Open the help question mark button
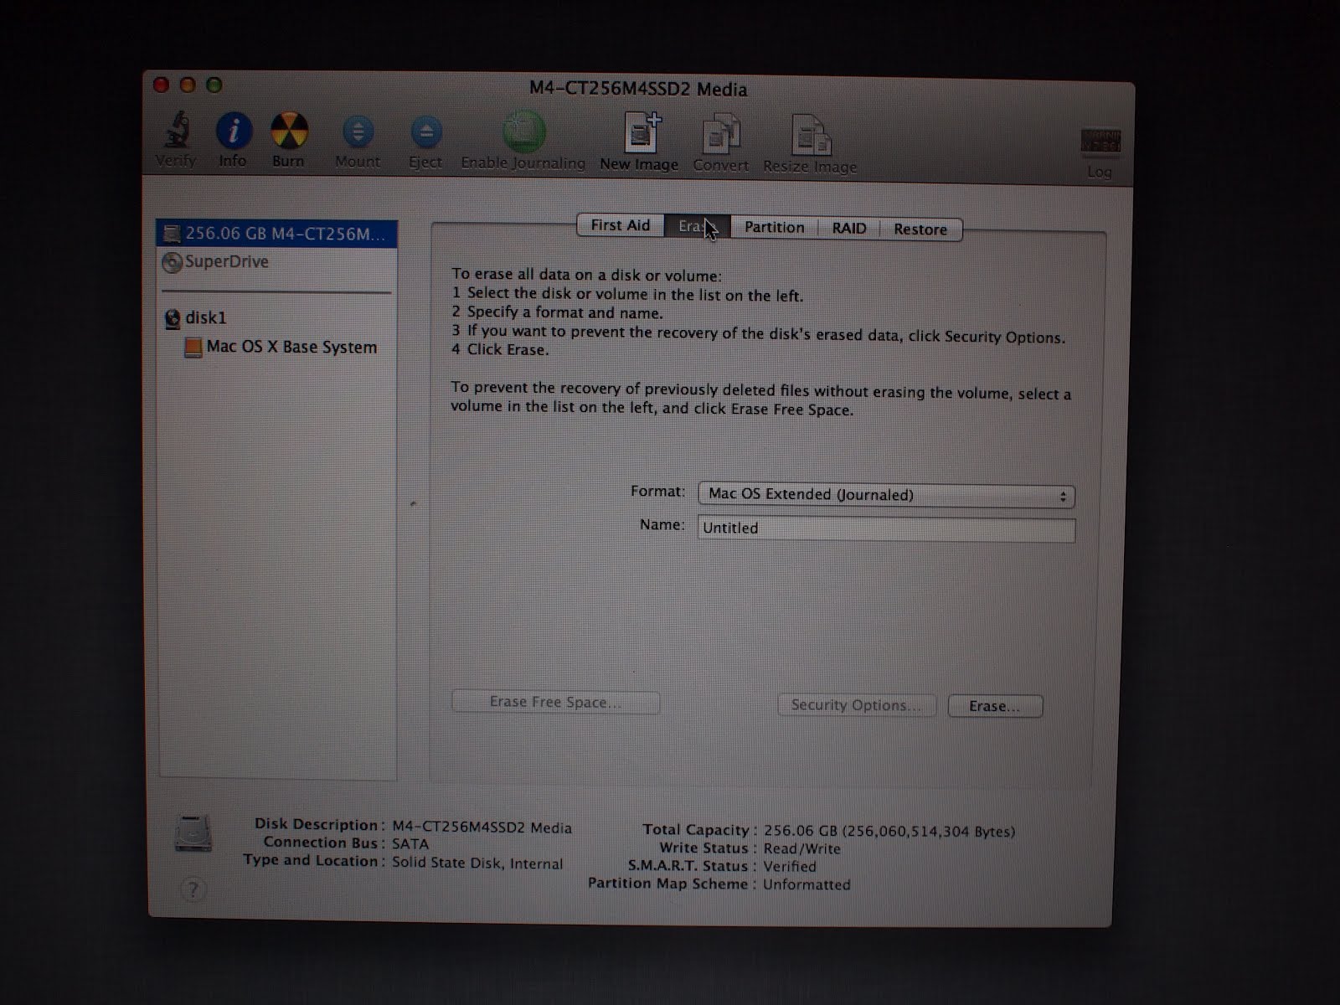 (193, 889)
